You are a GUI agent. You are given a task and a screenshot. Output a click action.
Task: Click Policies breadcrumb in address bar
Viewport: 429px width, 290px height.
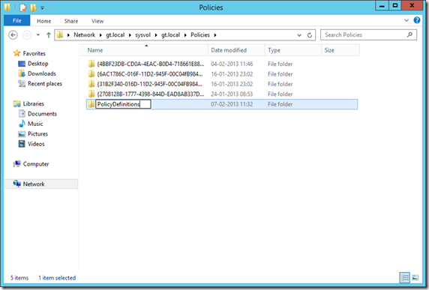coord(200,35)
